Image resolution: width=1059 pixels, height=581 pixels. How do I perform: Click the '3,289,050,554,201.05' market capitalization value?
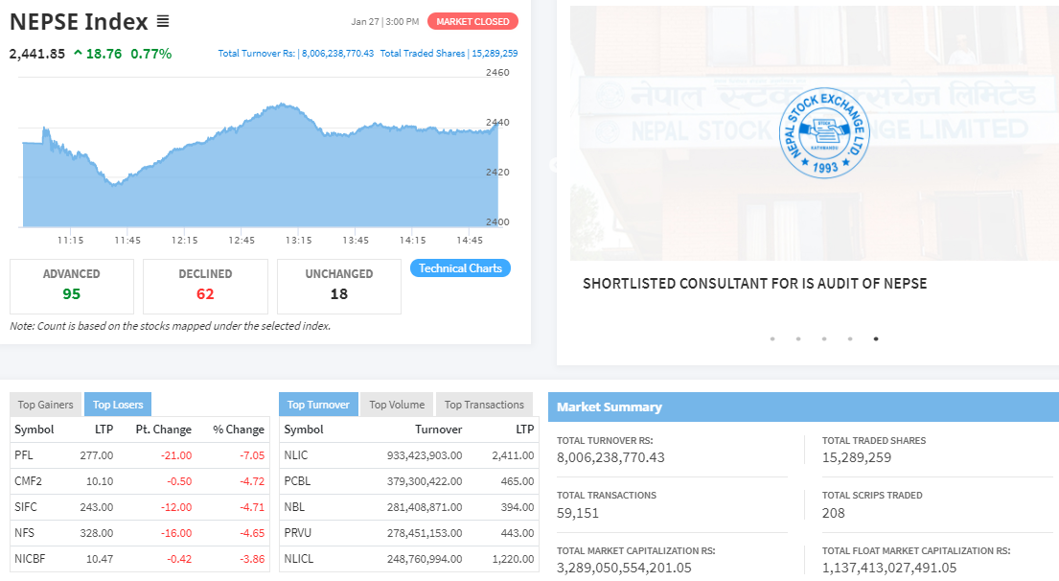624,569
